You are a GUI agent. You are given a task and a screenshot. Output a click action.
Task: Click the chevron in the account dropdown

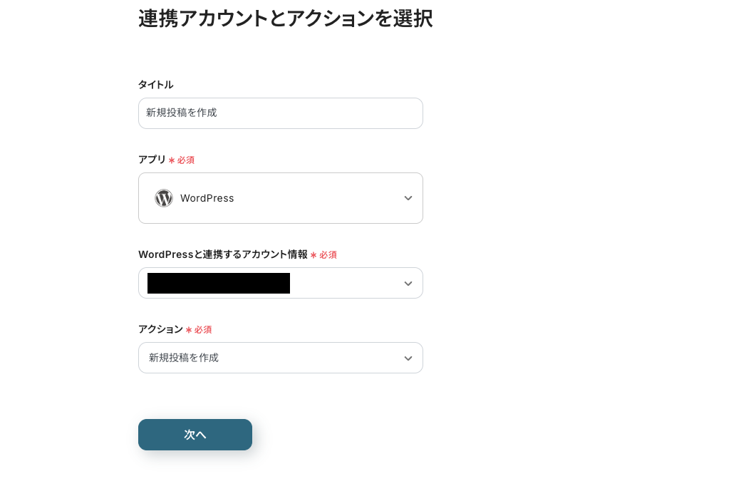408,284
